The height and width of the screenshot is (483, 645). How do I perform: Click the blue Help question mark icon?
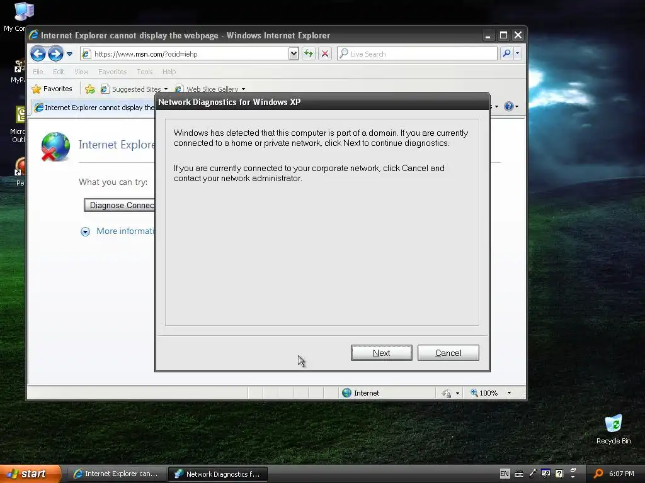(509, 106)
